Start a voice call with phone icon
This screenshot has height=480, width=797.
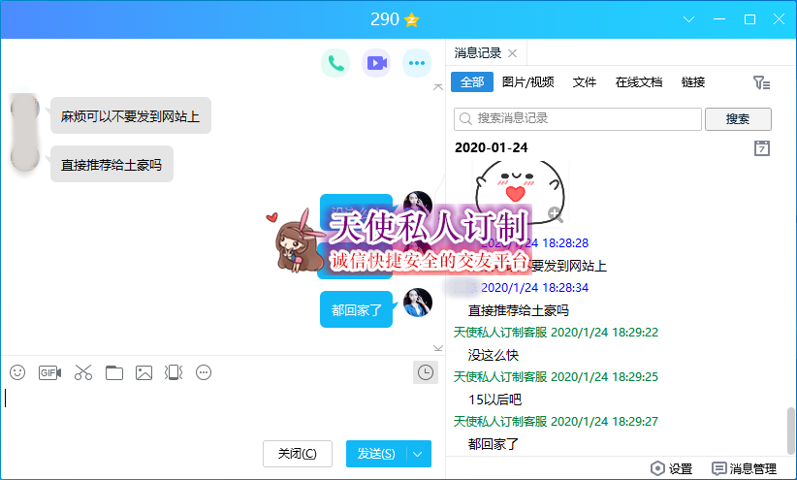pyautogui.click(x=335, y=64)
